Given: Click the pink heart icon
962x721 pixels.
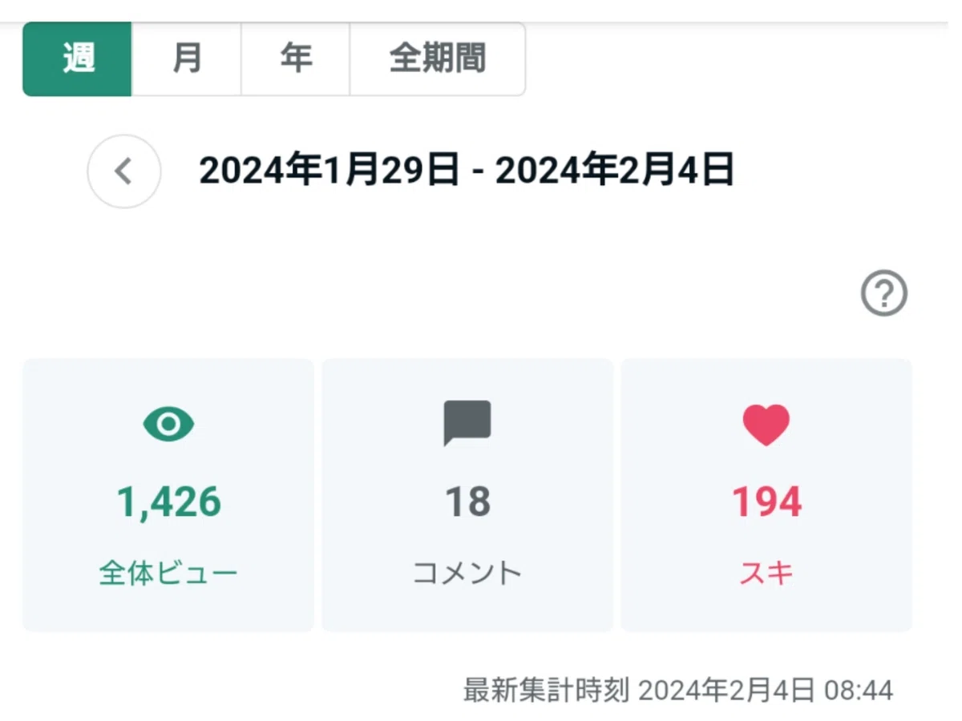Looking at the screenshot, I should pos(766,425).
